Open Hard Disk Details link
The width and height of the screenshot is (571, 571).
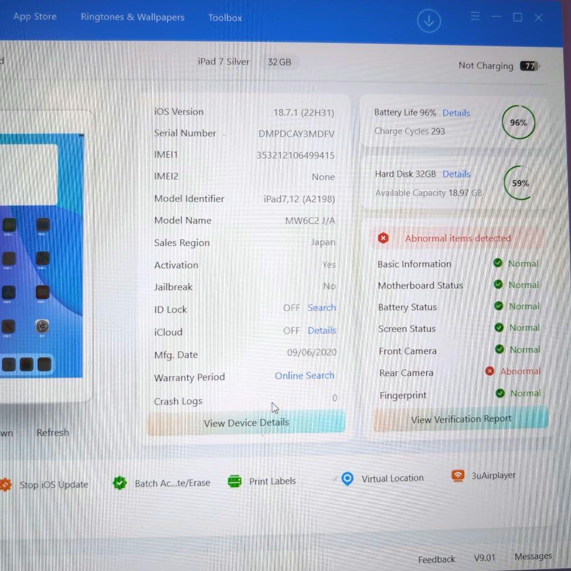(456, 174)
